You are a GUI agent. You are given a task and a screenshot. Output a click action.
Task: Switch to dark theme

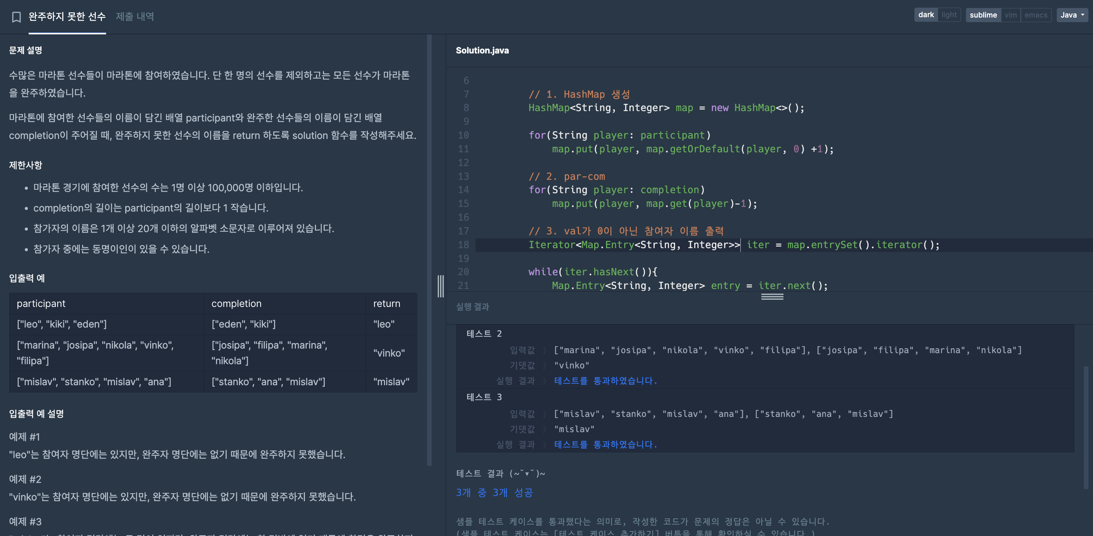coord(926,15)
